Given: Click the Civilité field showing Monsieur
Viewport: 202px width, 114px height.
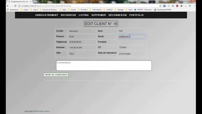Looking at the screenshot, I should point(82,31).
